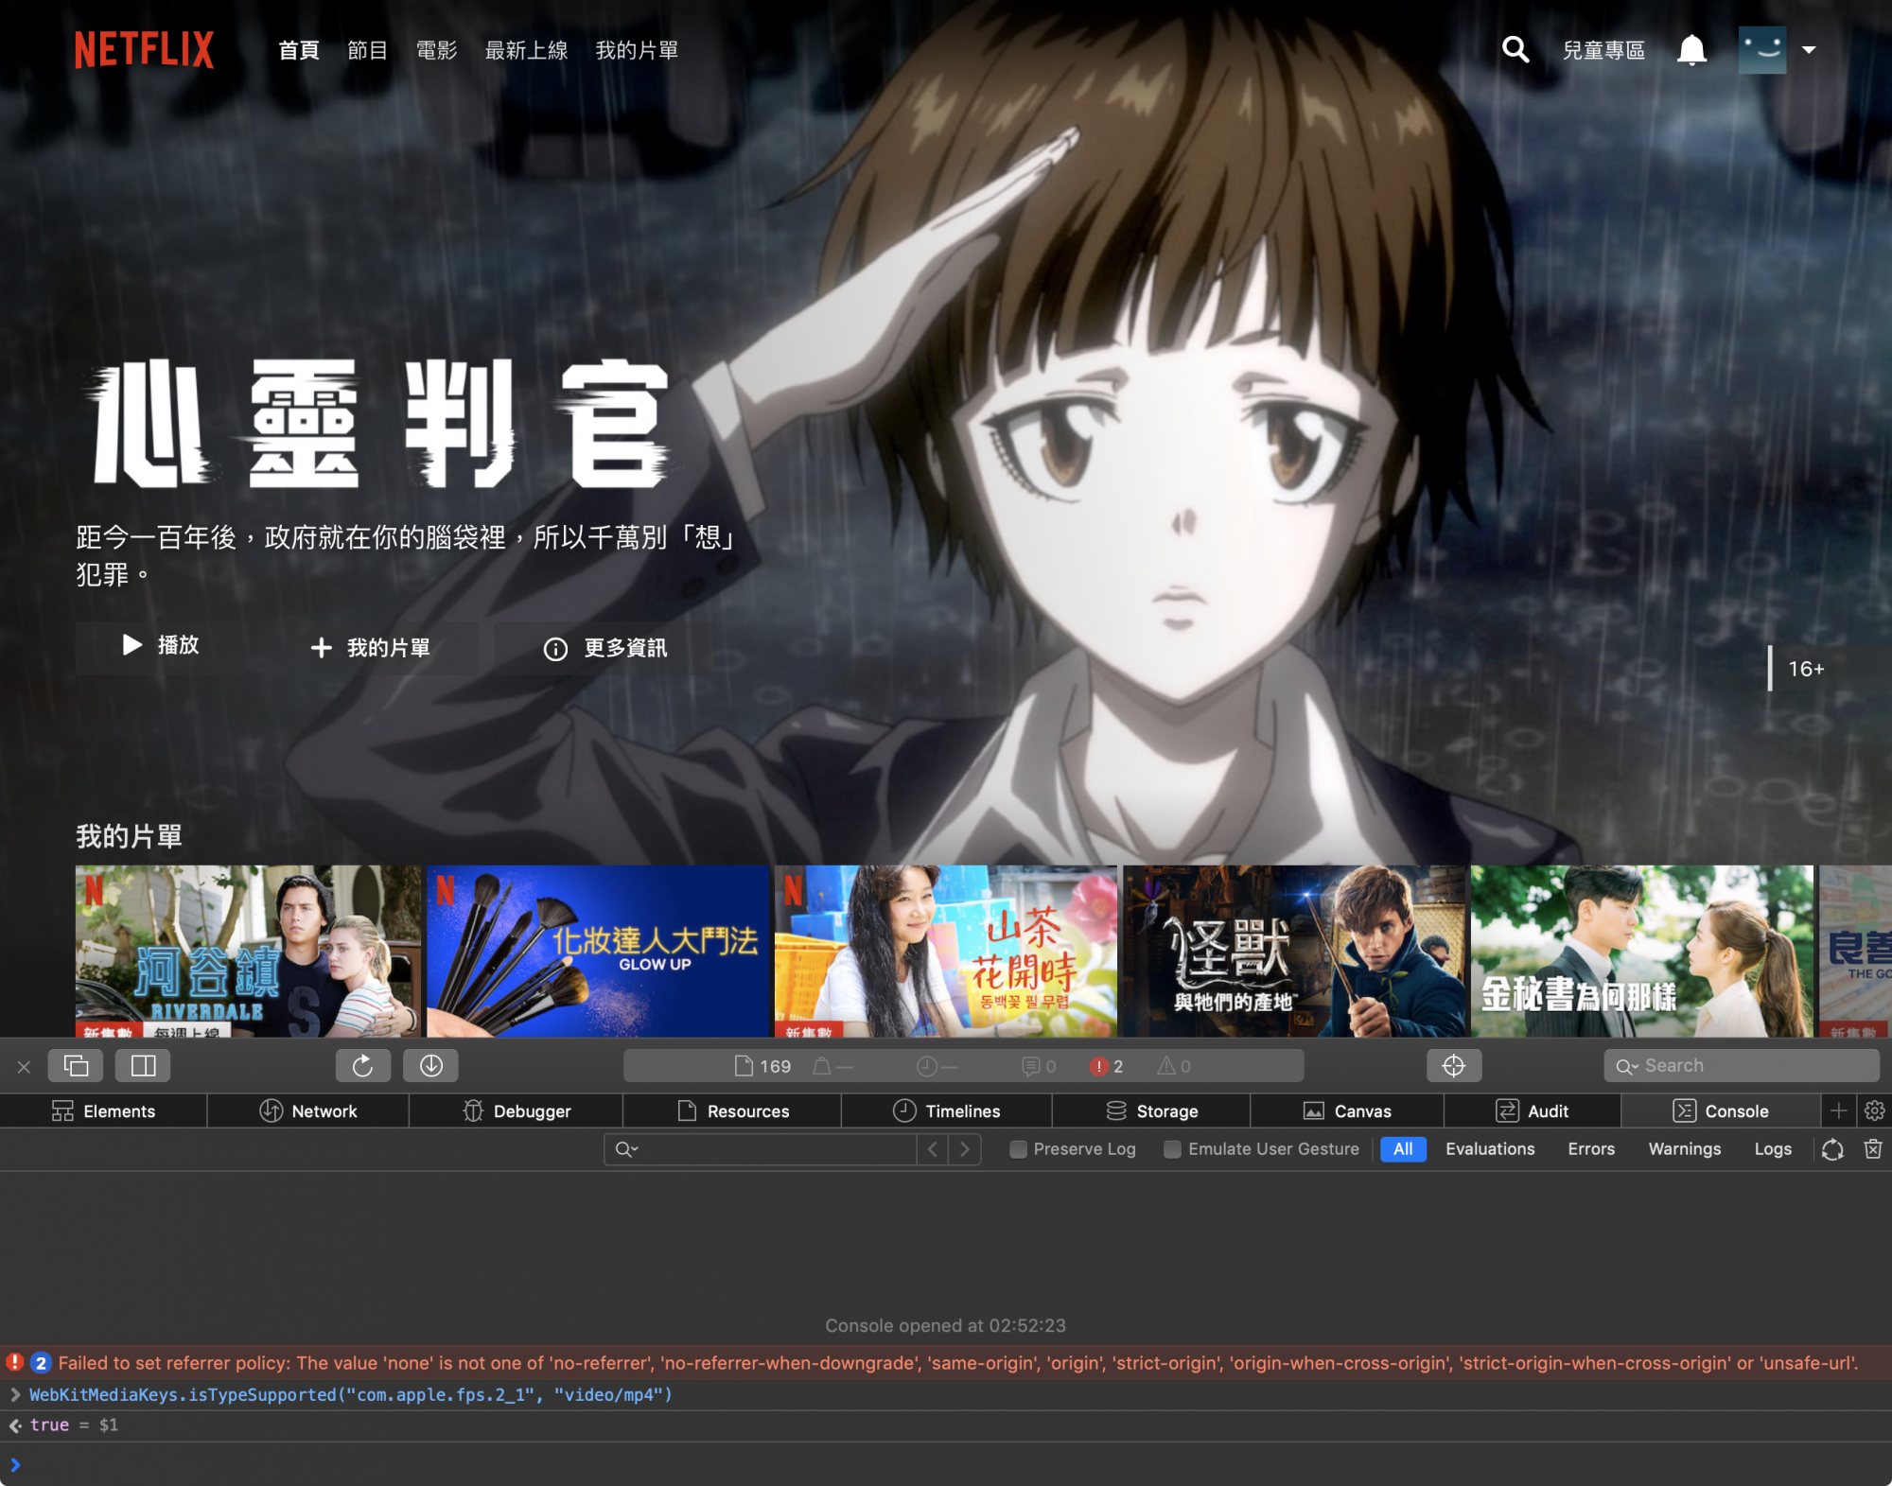
Task: Activate element selection crosshair icon
Action: [x=1454, y=1066]
